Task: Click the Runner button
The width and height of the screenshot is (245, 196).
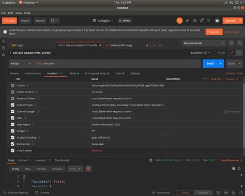Action: pos(40,21)
